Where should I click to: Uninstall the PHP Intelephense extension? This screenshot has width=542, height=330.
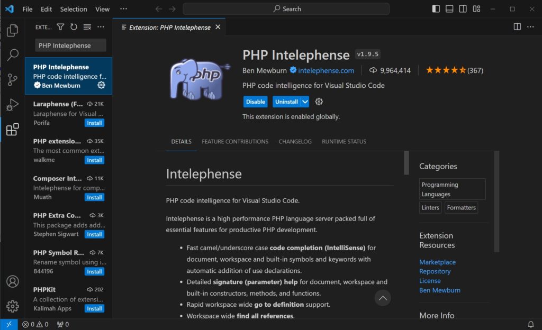[x=286, y=102]
